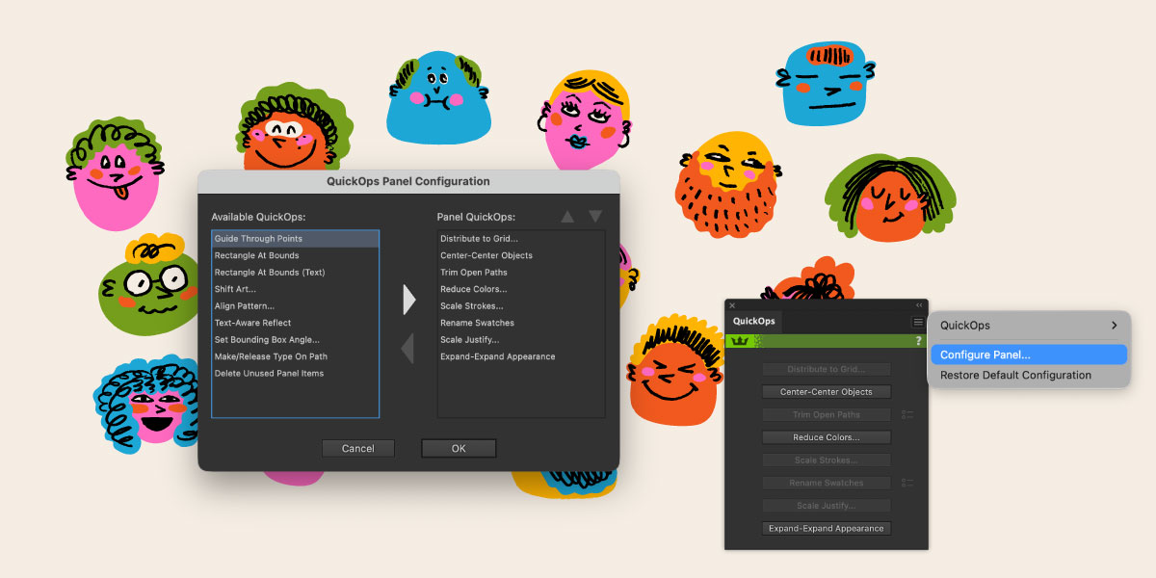Click the Reduce Colors... panel button

point(826,437)
